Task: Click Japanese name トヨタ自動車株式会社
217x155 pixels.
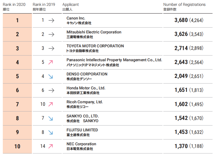Action: [82, 51]
